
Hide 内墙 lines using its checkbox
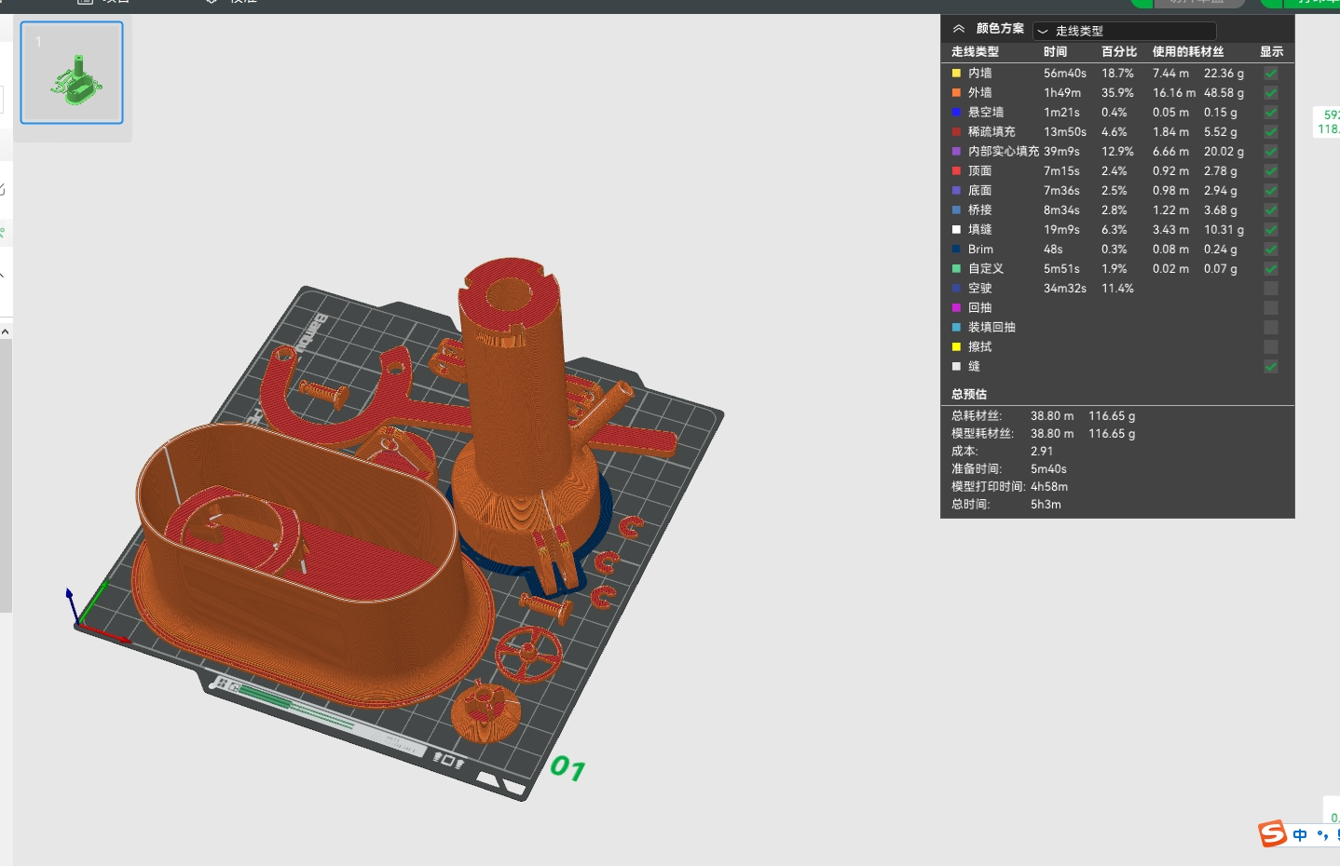pos(1271,74)
